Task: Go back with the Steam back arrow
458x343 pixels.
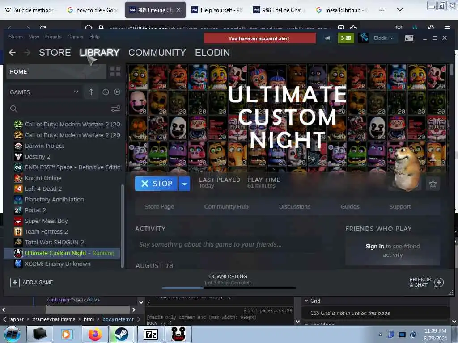Action: pos(12,53)
